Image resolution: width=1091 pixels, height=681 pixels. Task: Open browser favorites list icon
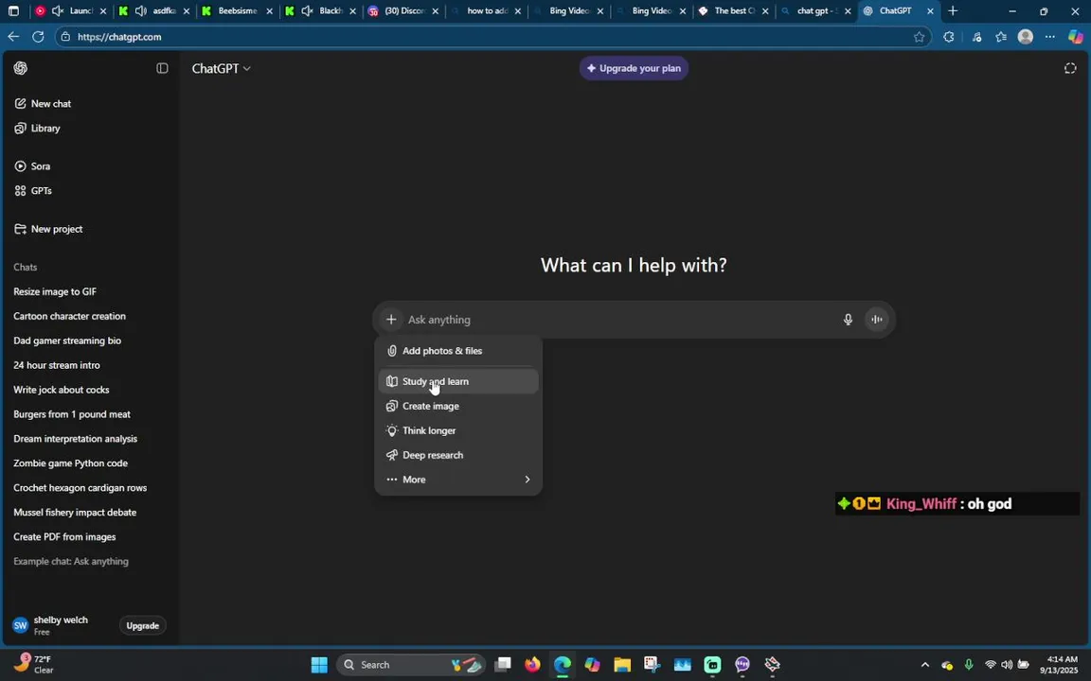1000,37
